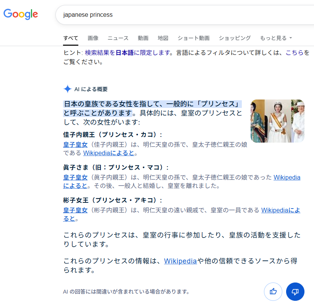Switch to the 画像 tab
314x305 pixels.
point(93,38)
